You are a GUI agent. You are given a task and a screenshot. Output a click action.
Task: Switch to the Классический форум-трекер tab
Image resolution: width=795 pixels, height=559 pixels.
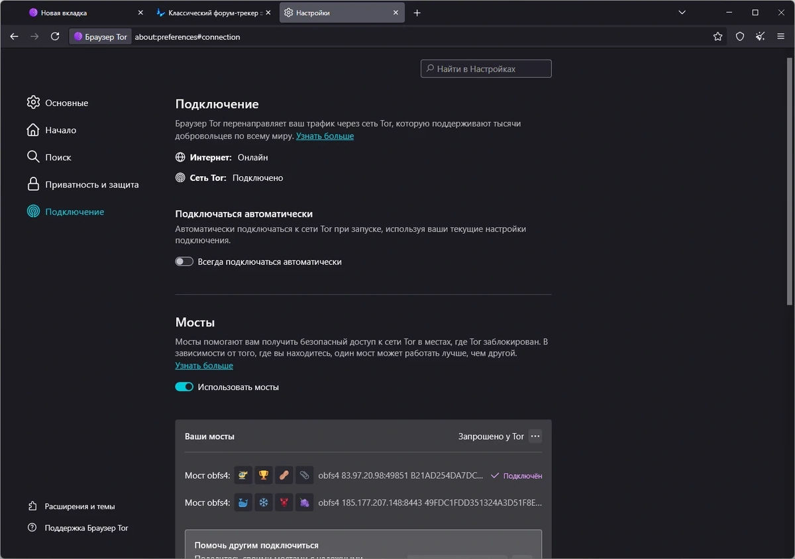(213, 13)
